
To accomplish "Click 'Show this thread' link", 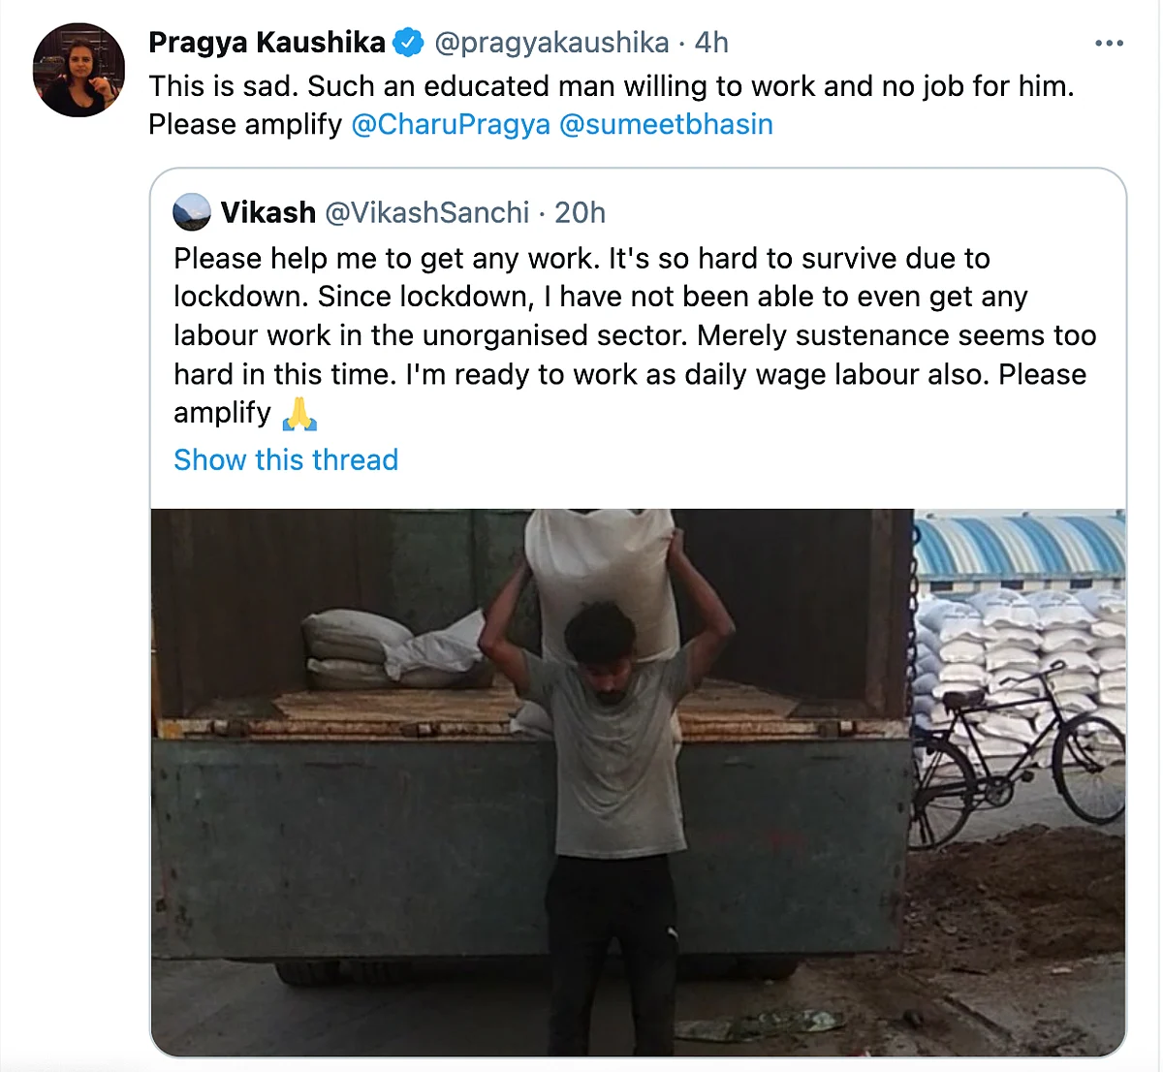I will pyautogui.click(x=286, y=459).
